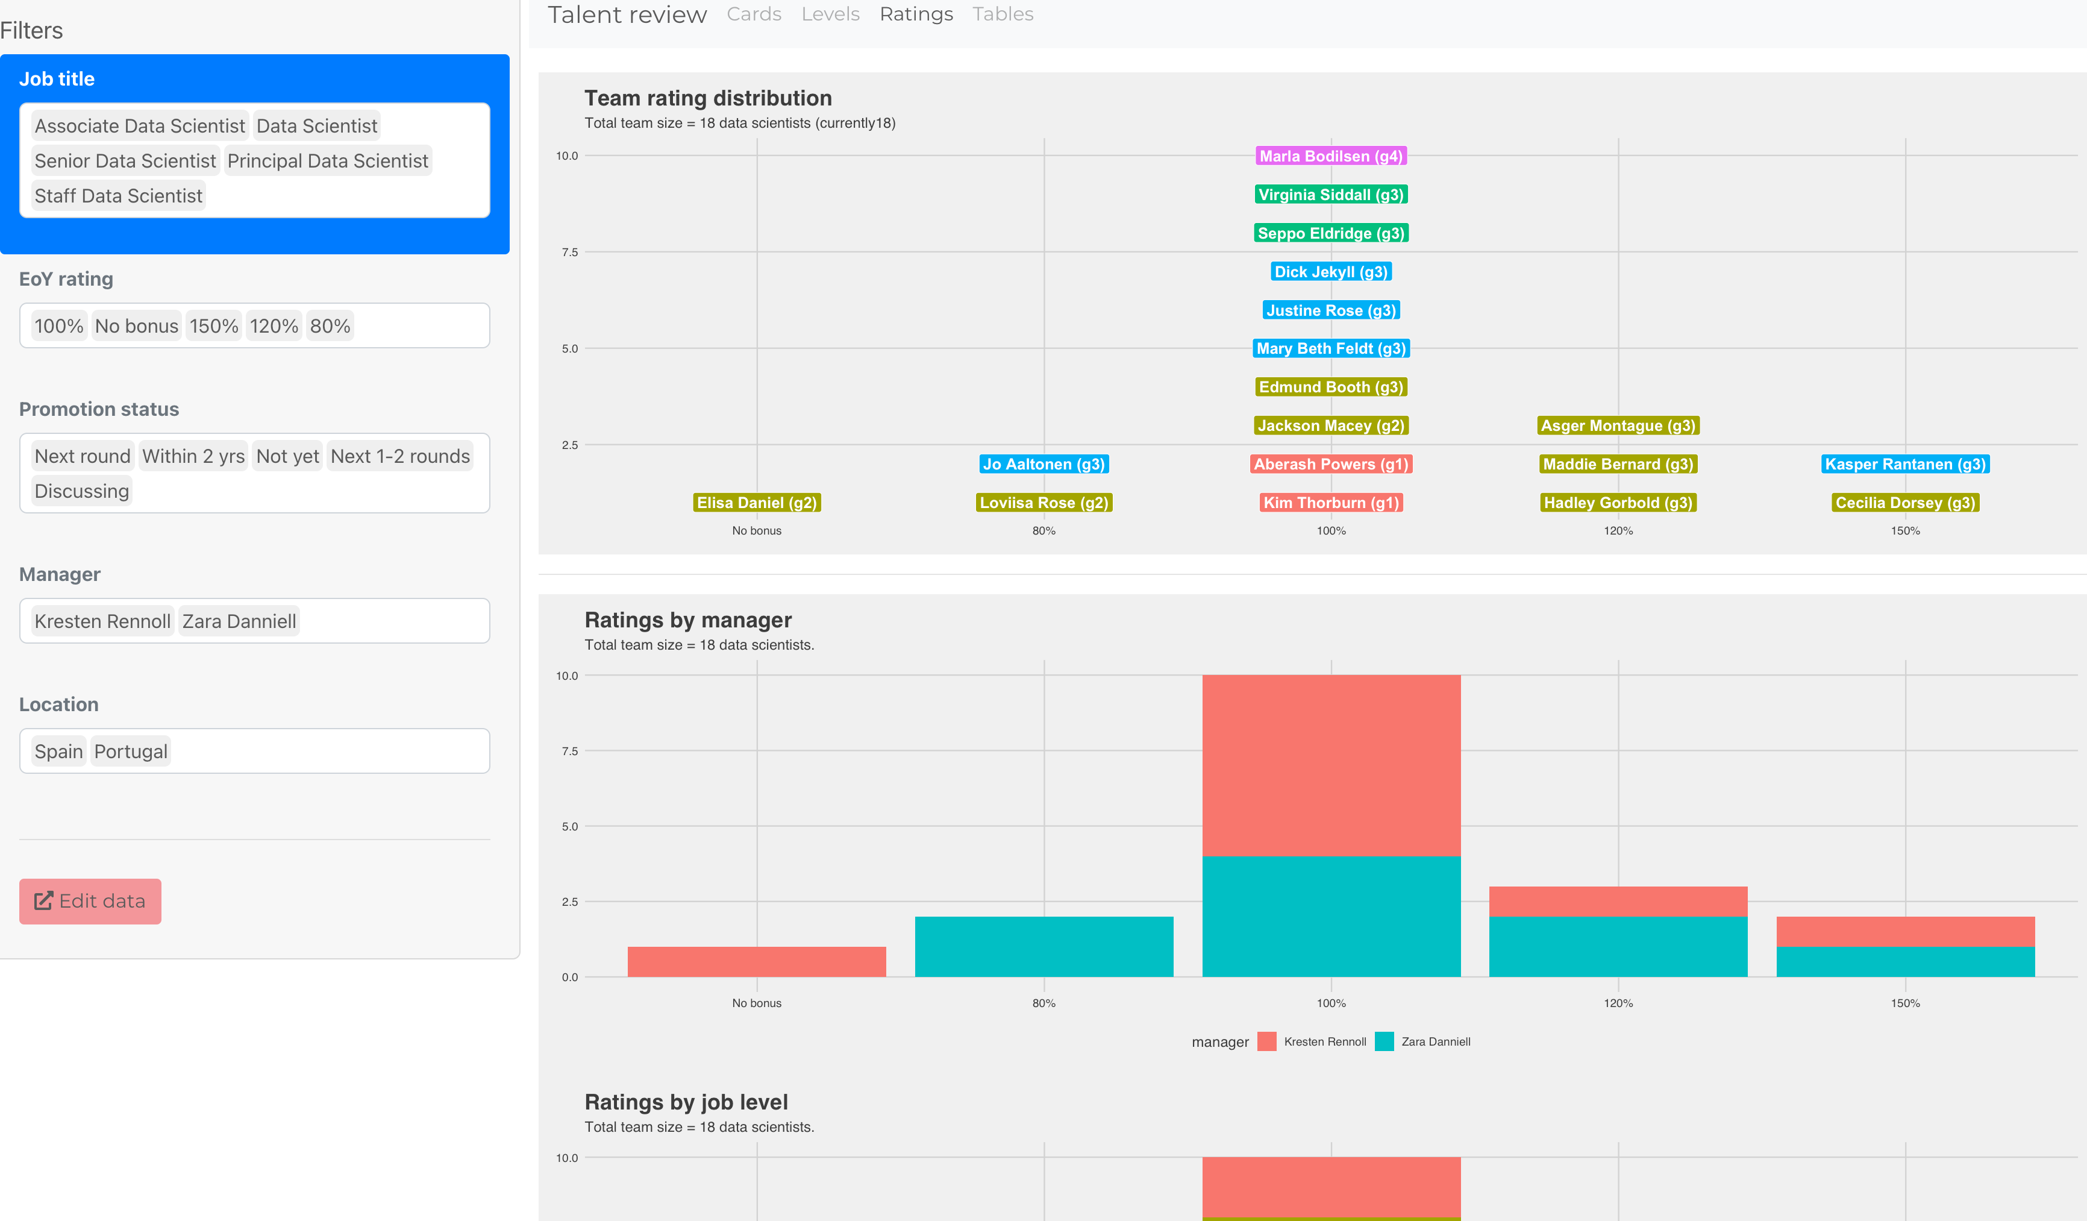This screenshot has width=2087, height=1221.
Task: Click the Team rating distribution heading
Action: tap(708, 98)
